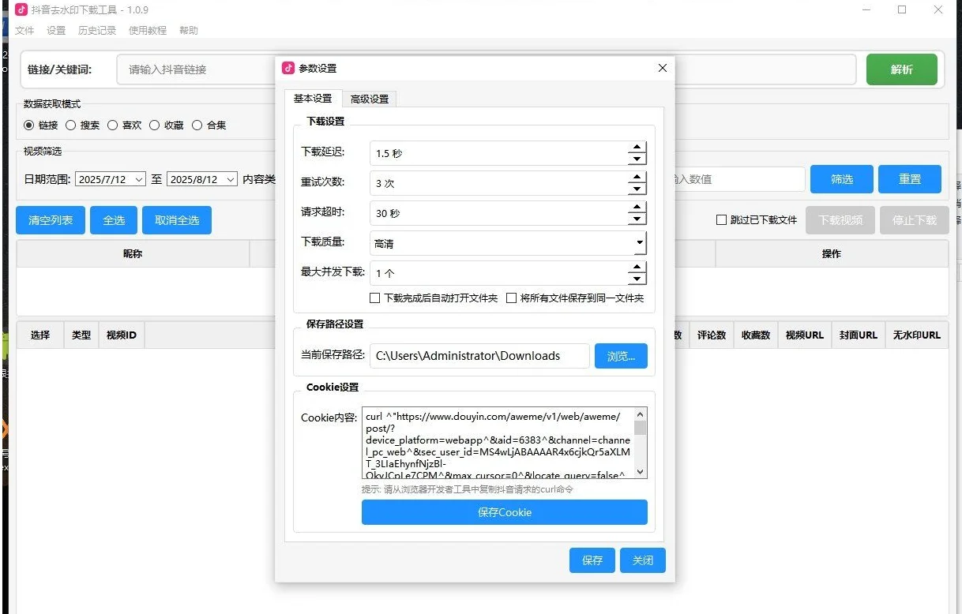The height and width of the screenshot is (614, 962).
Task: Click the Cookie text area scroll up arrow
Action: click(641, 414)
